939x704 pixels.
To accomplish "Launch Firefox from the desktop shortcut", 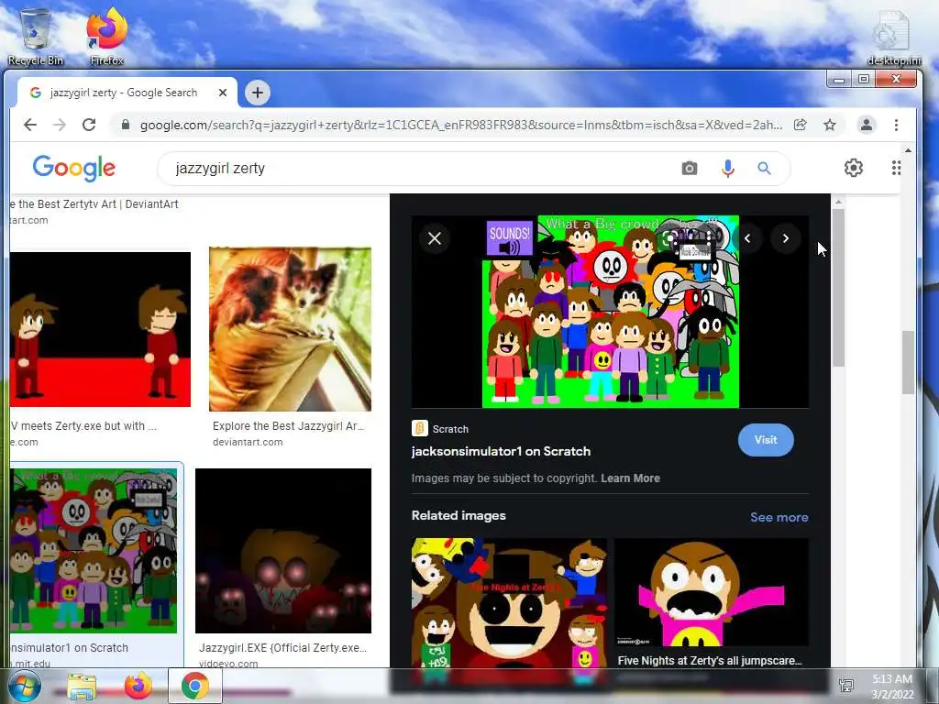I will coord(106,36).
